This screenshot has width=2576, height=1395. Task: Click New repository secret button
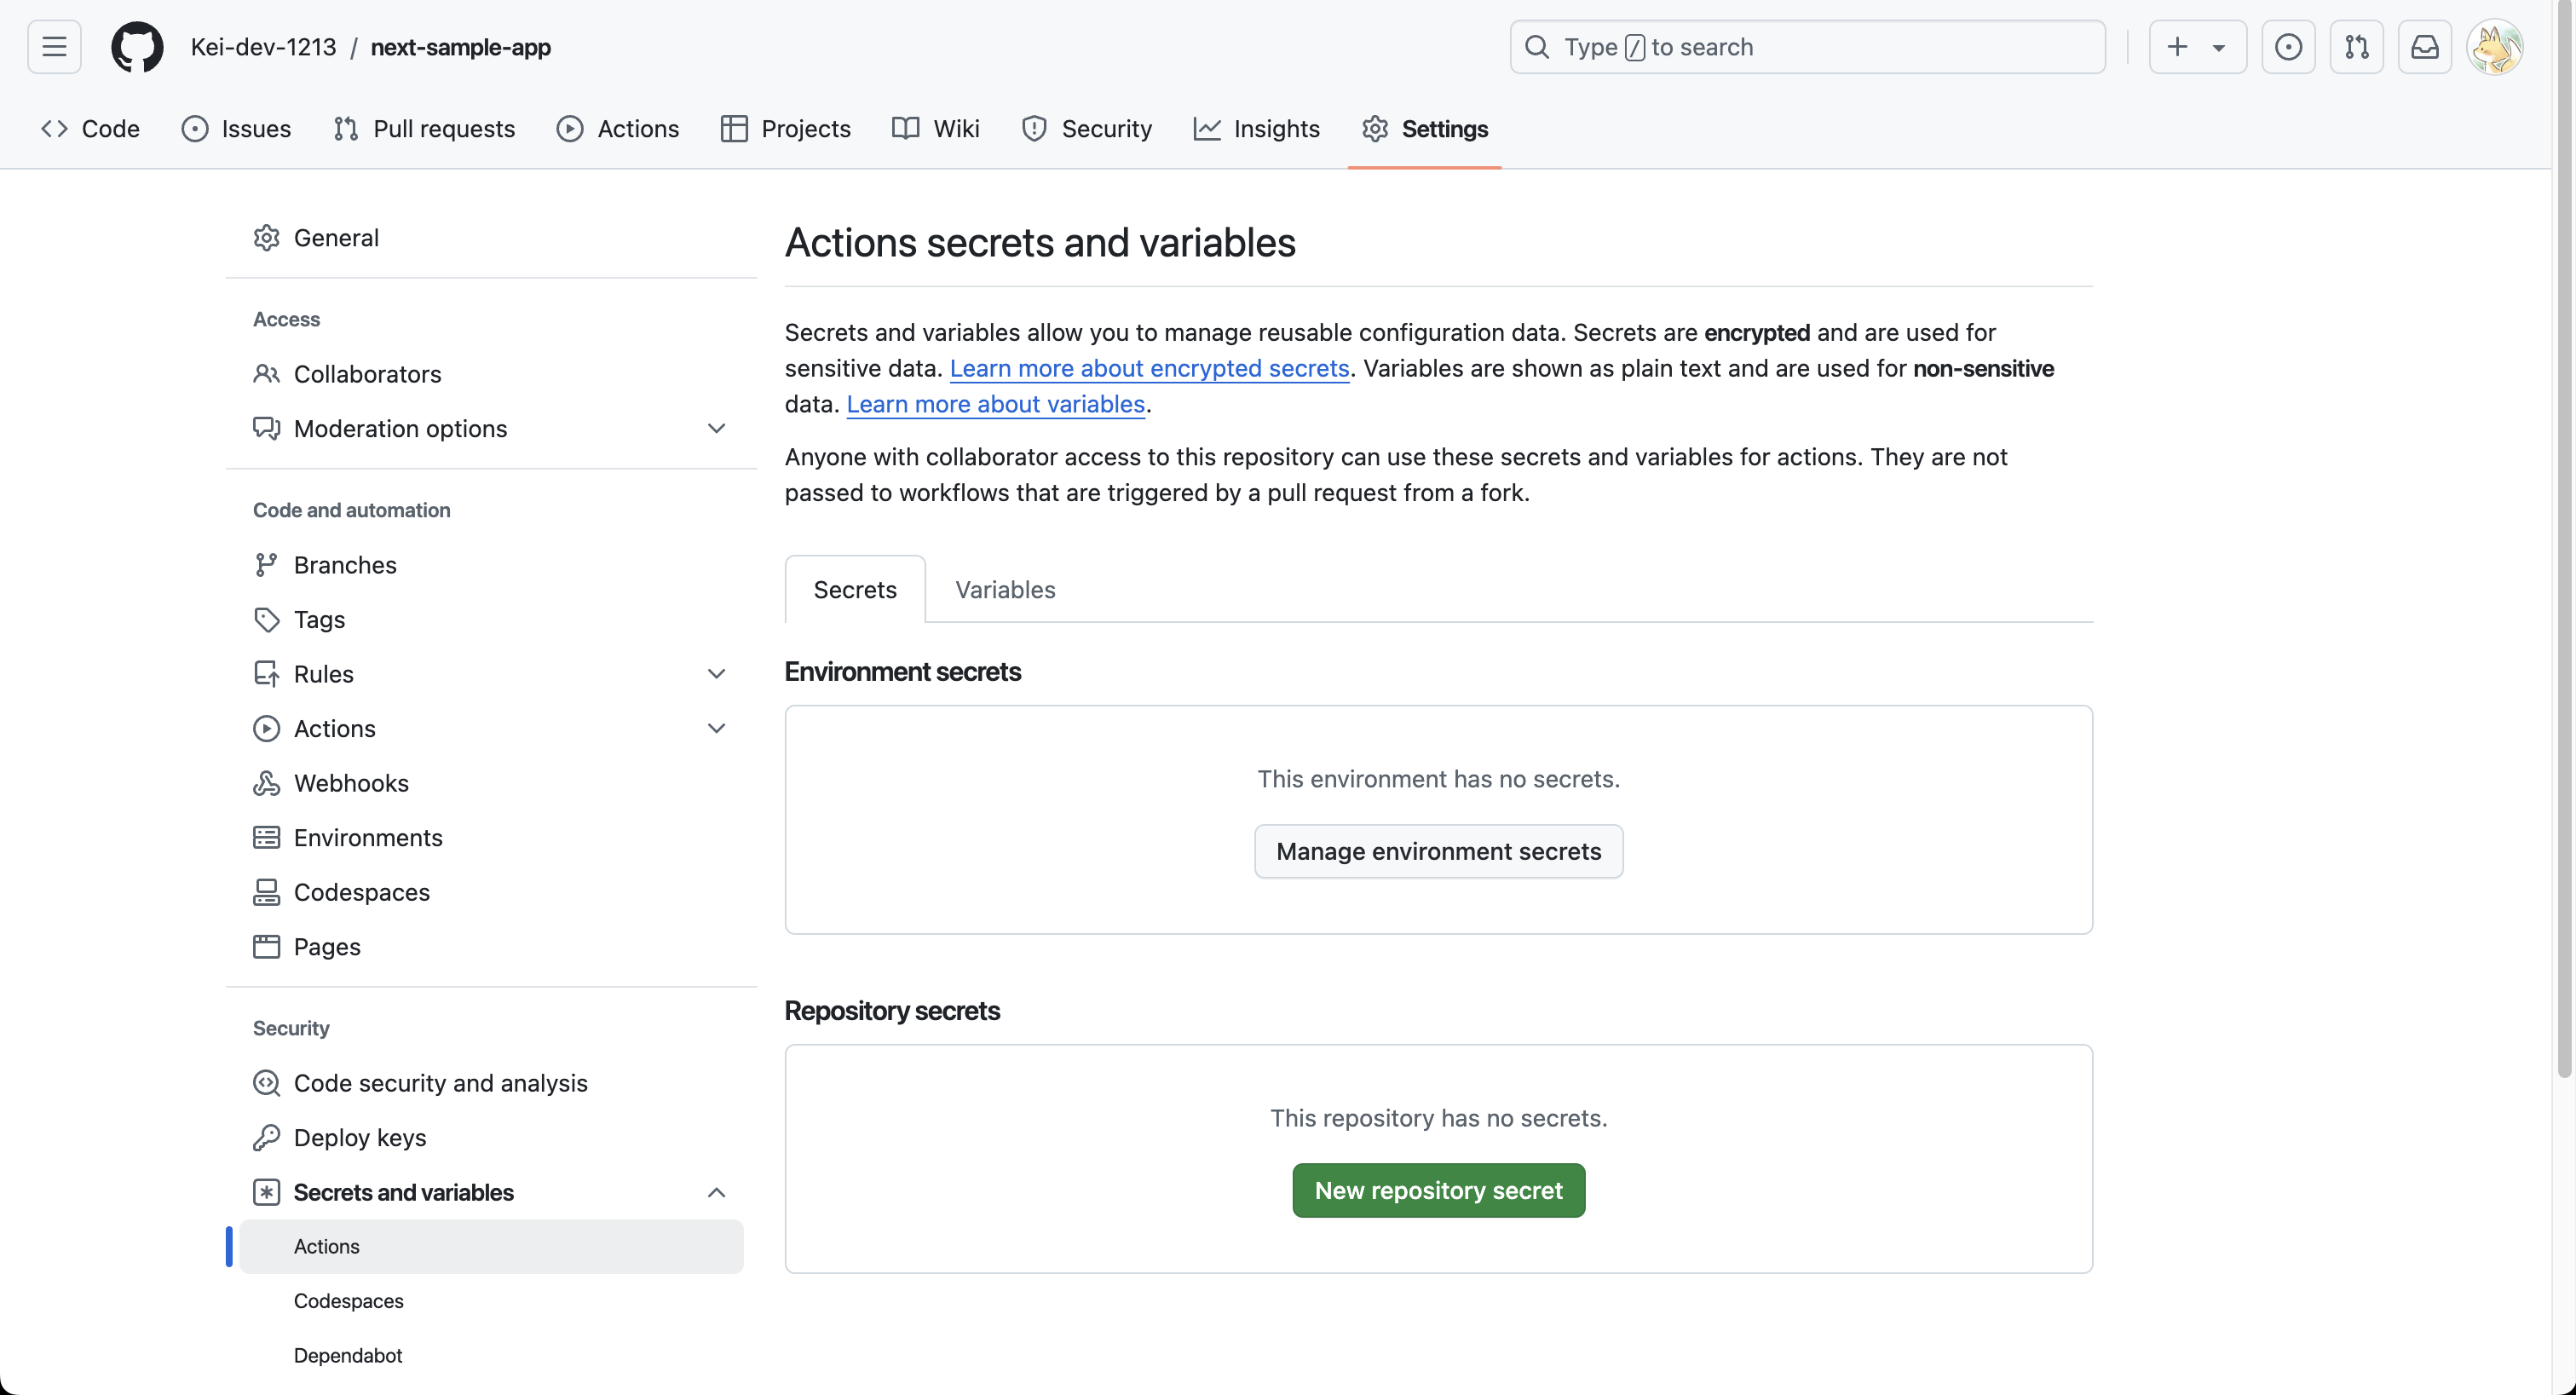click(x=1438, y=1190)
